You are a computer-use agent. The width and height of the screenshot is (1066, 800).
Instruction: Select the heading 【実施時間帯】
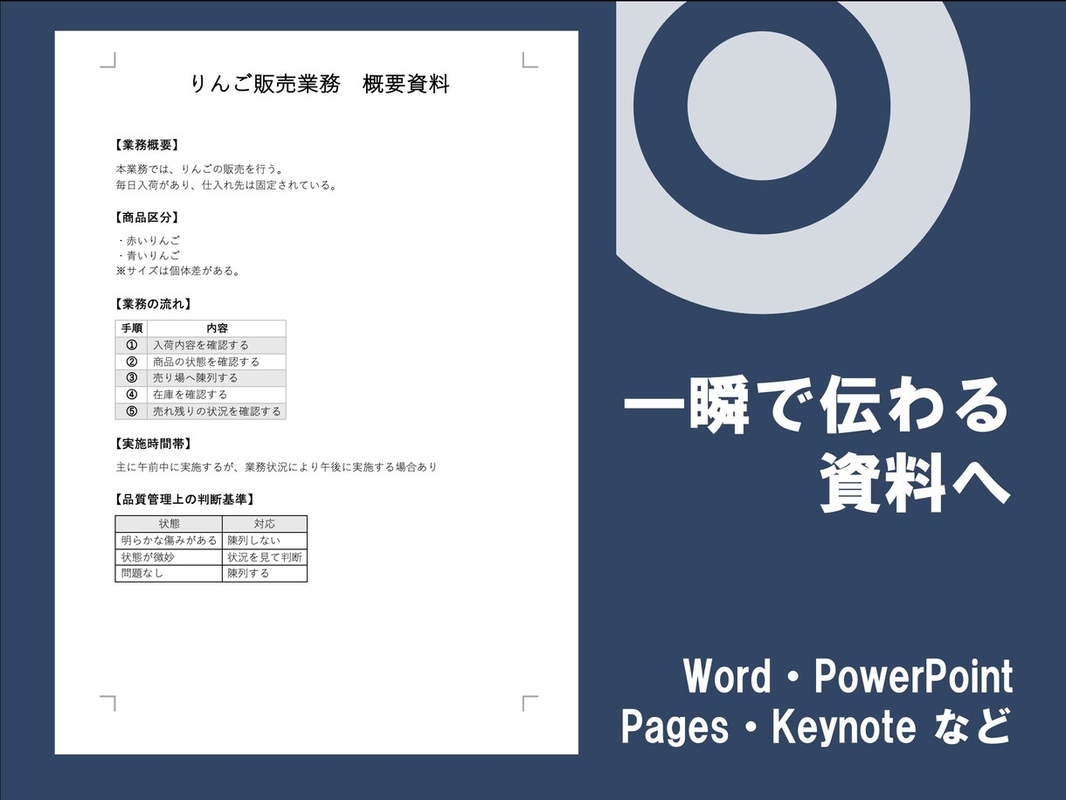coord(153,444)
